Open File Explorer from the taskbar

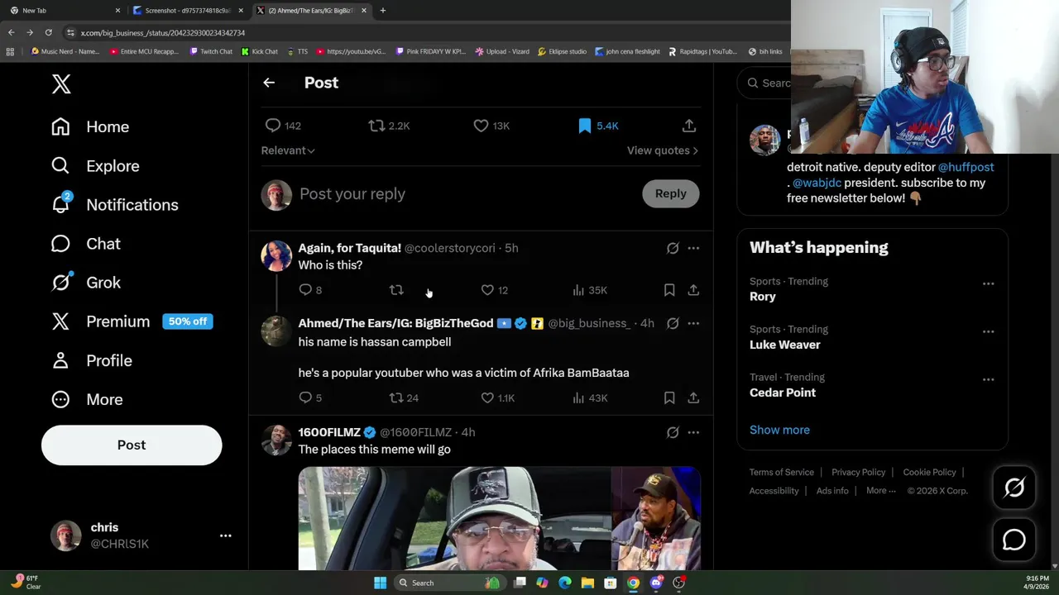pyautogui.click(x=587, y=583)
